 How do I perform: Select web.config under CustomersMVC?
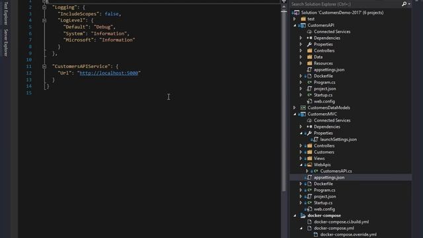[325, 209]
